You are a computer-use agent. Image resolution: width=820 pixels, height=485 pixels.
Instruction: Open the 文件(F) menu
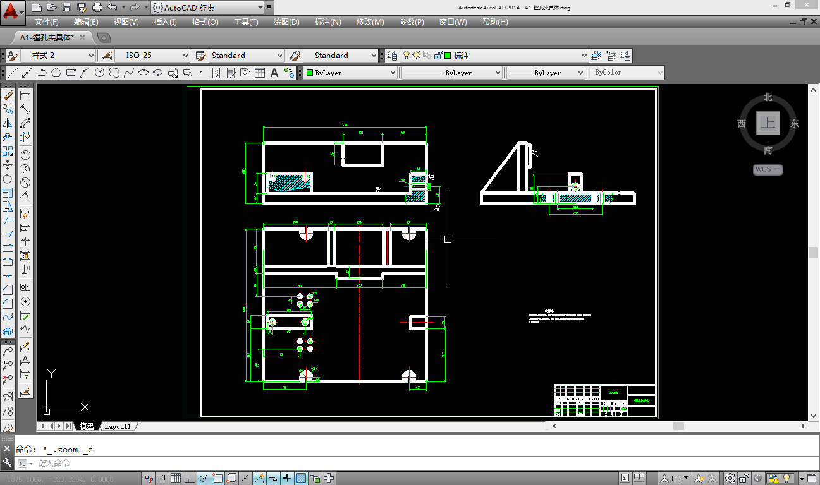tap(47, 22)
